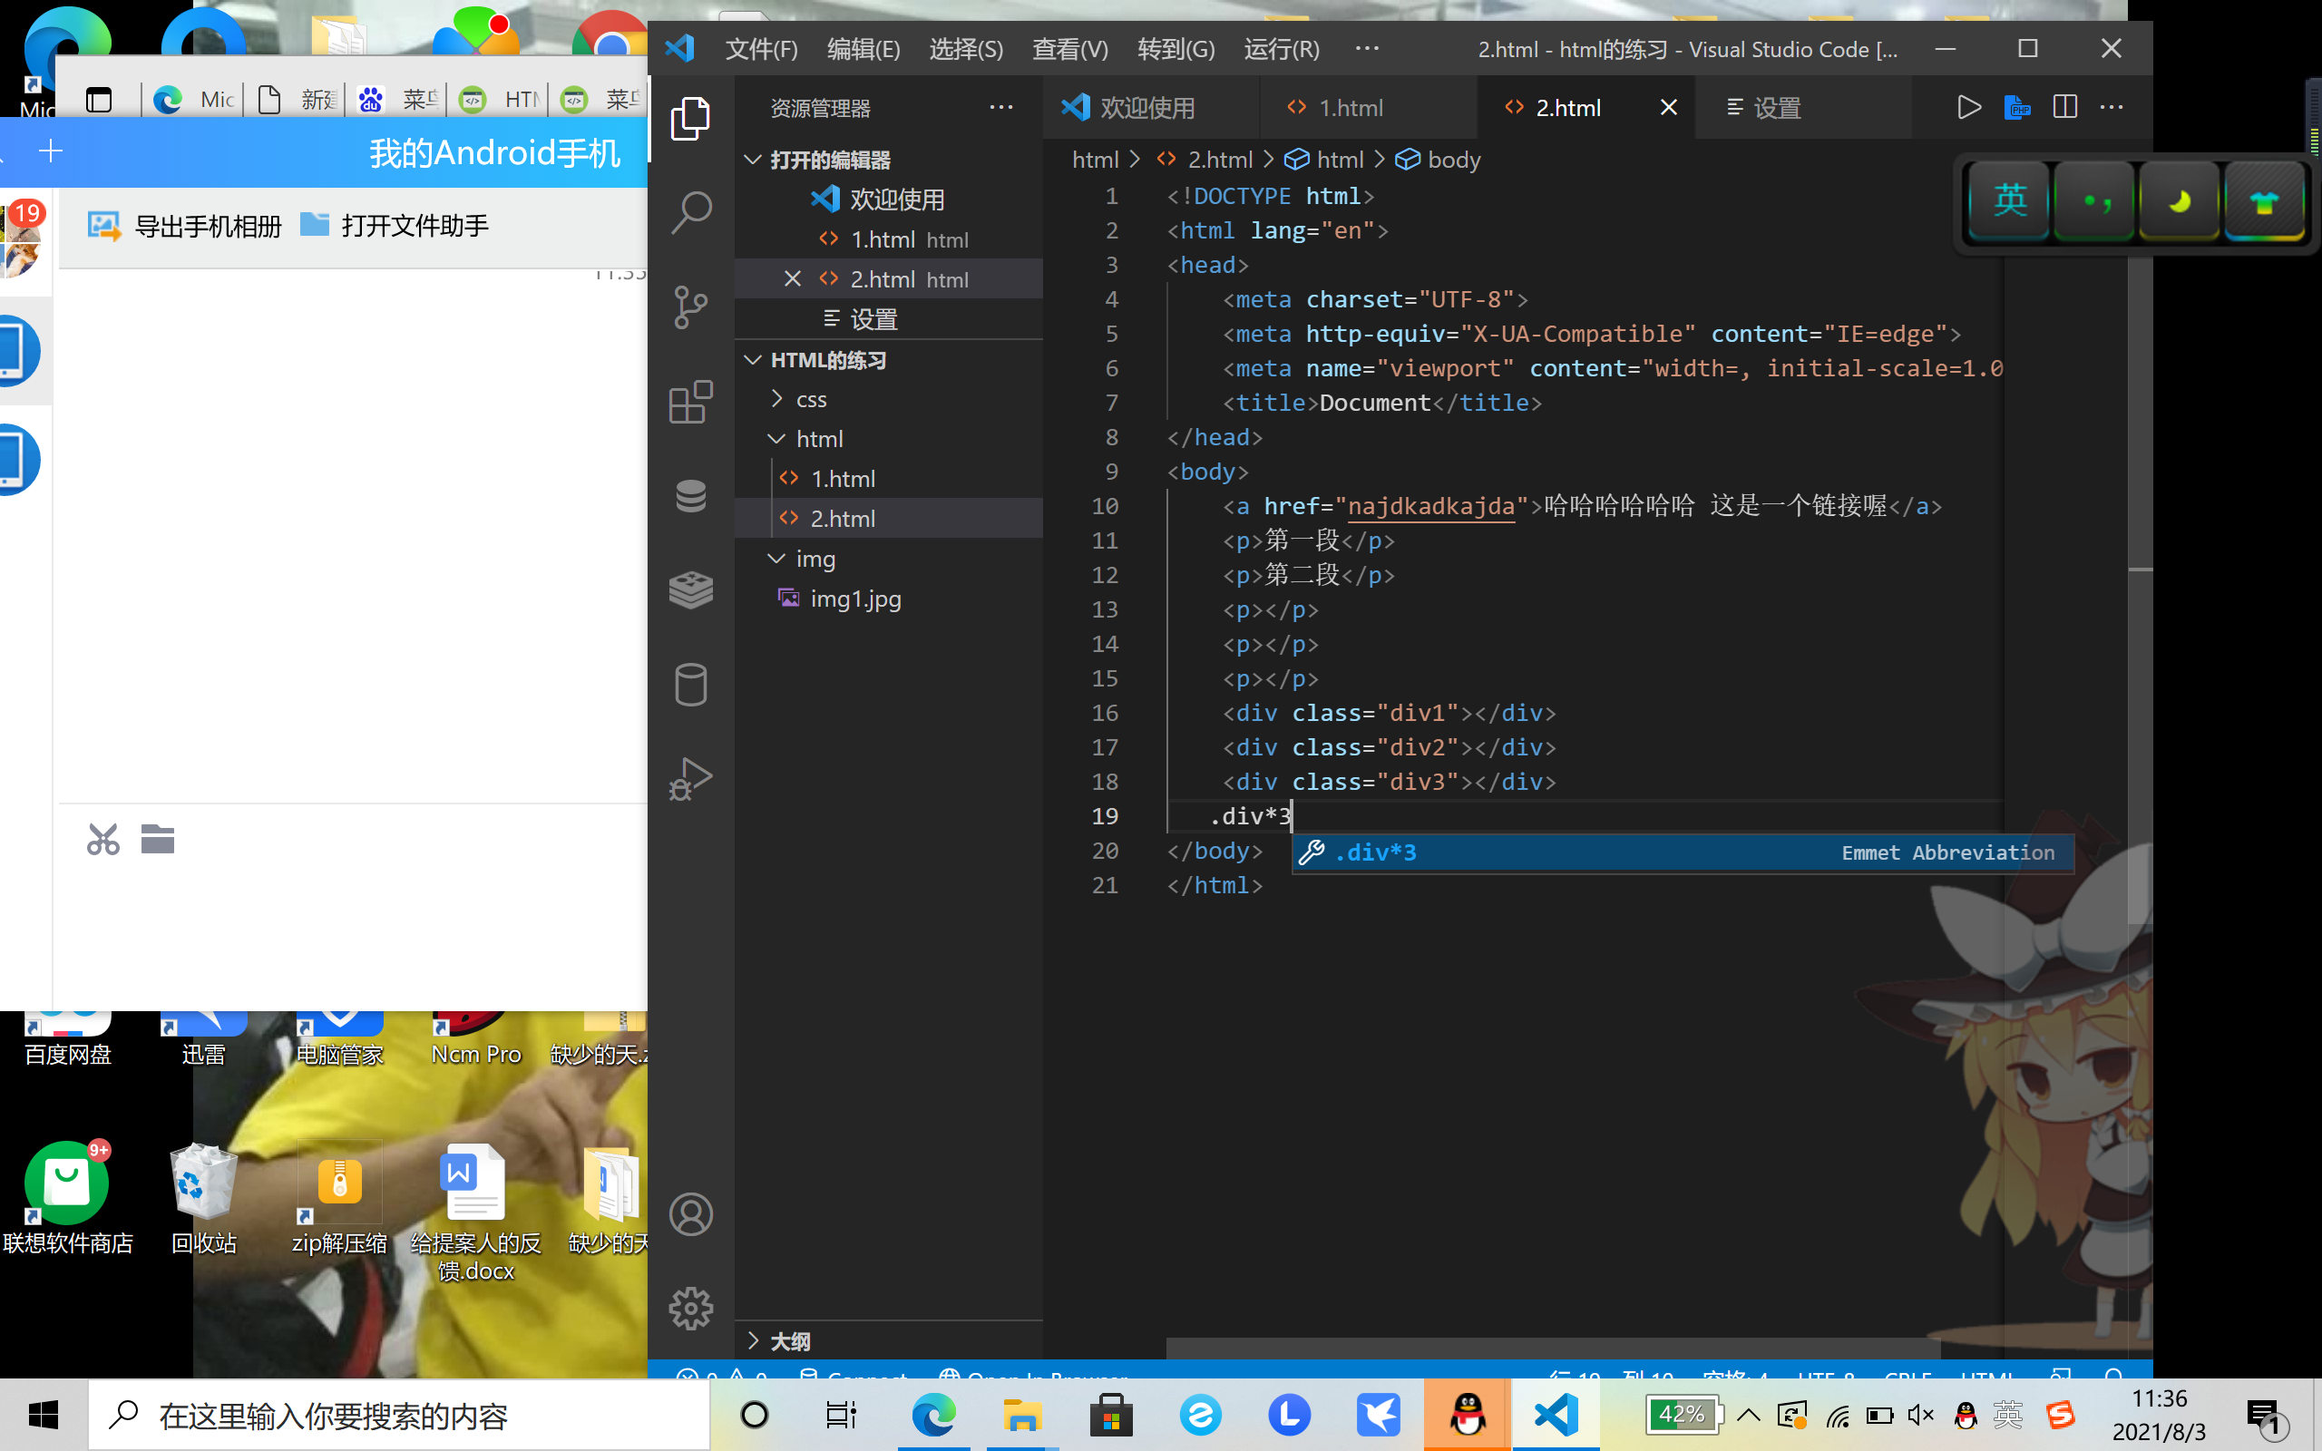The width and height of the screenshot is (2322, 1451).
Task: Open the layered blocks icon in activity bar
Action: [x=690, y=590]
